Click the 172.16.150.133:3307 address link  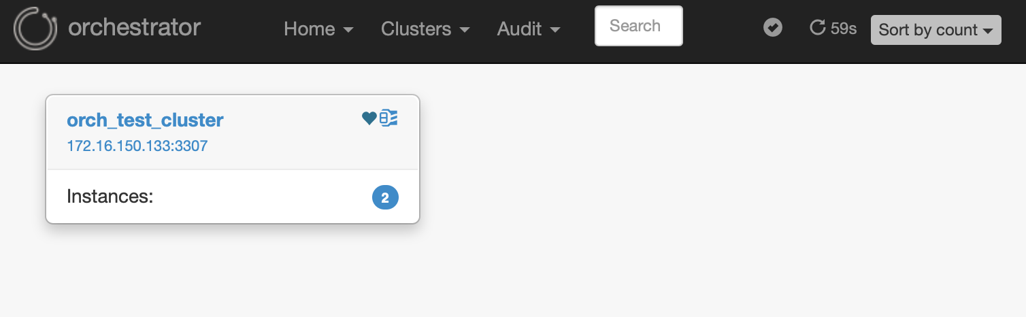pos(137,146)
